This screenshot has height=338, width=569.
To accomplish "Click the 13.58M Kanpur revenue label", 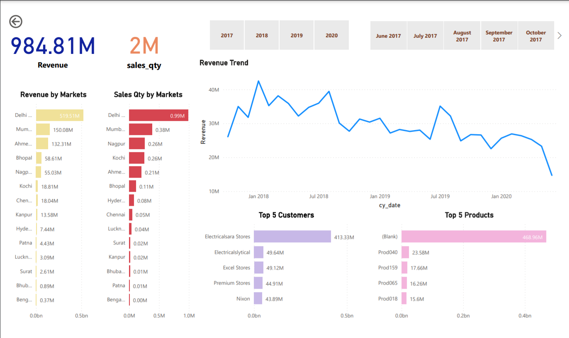I will 49,215.
